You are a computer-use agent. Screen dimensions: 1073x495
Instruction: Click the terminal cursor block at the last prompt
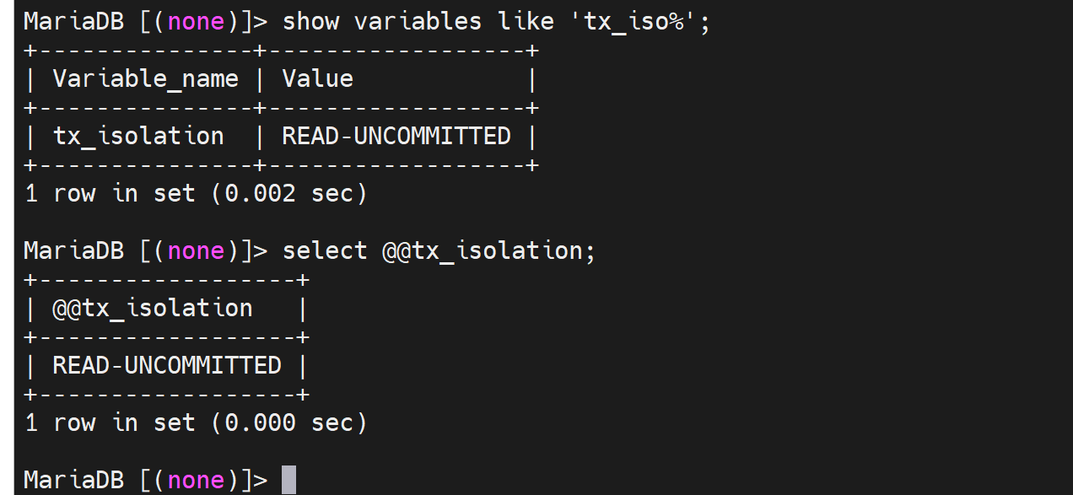coord(288,480)
